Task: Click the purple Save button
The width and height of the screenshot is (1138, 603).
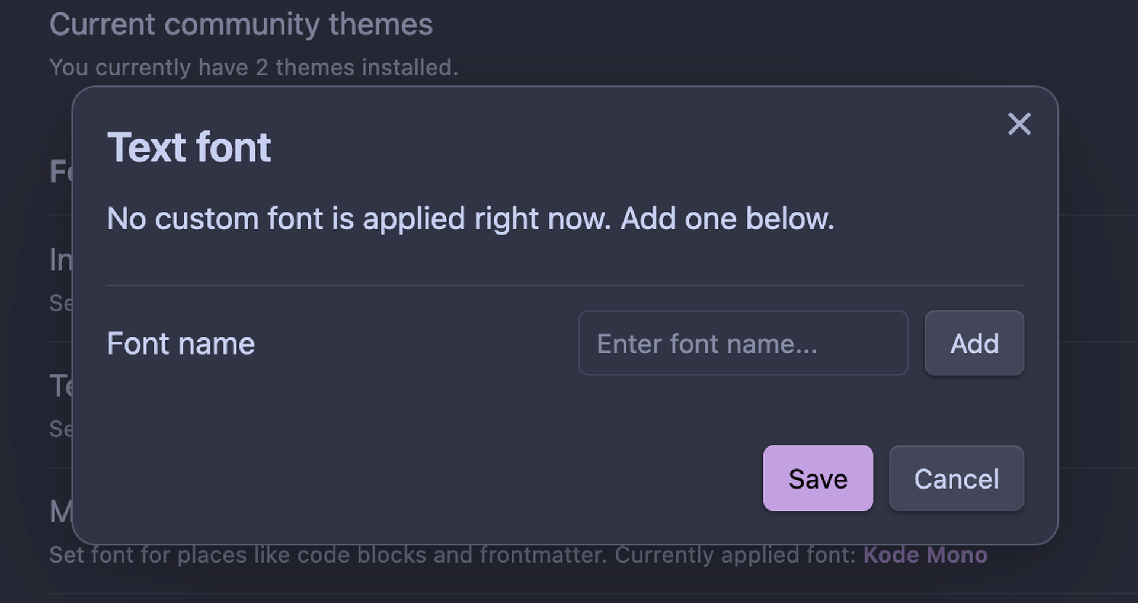Action: [818, 478]
